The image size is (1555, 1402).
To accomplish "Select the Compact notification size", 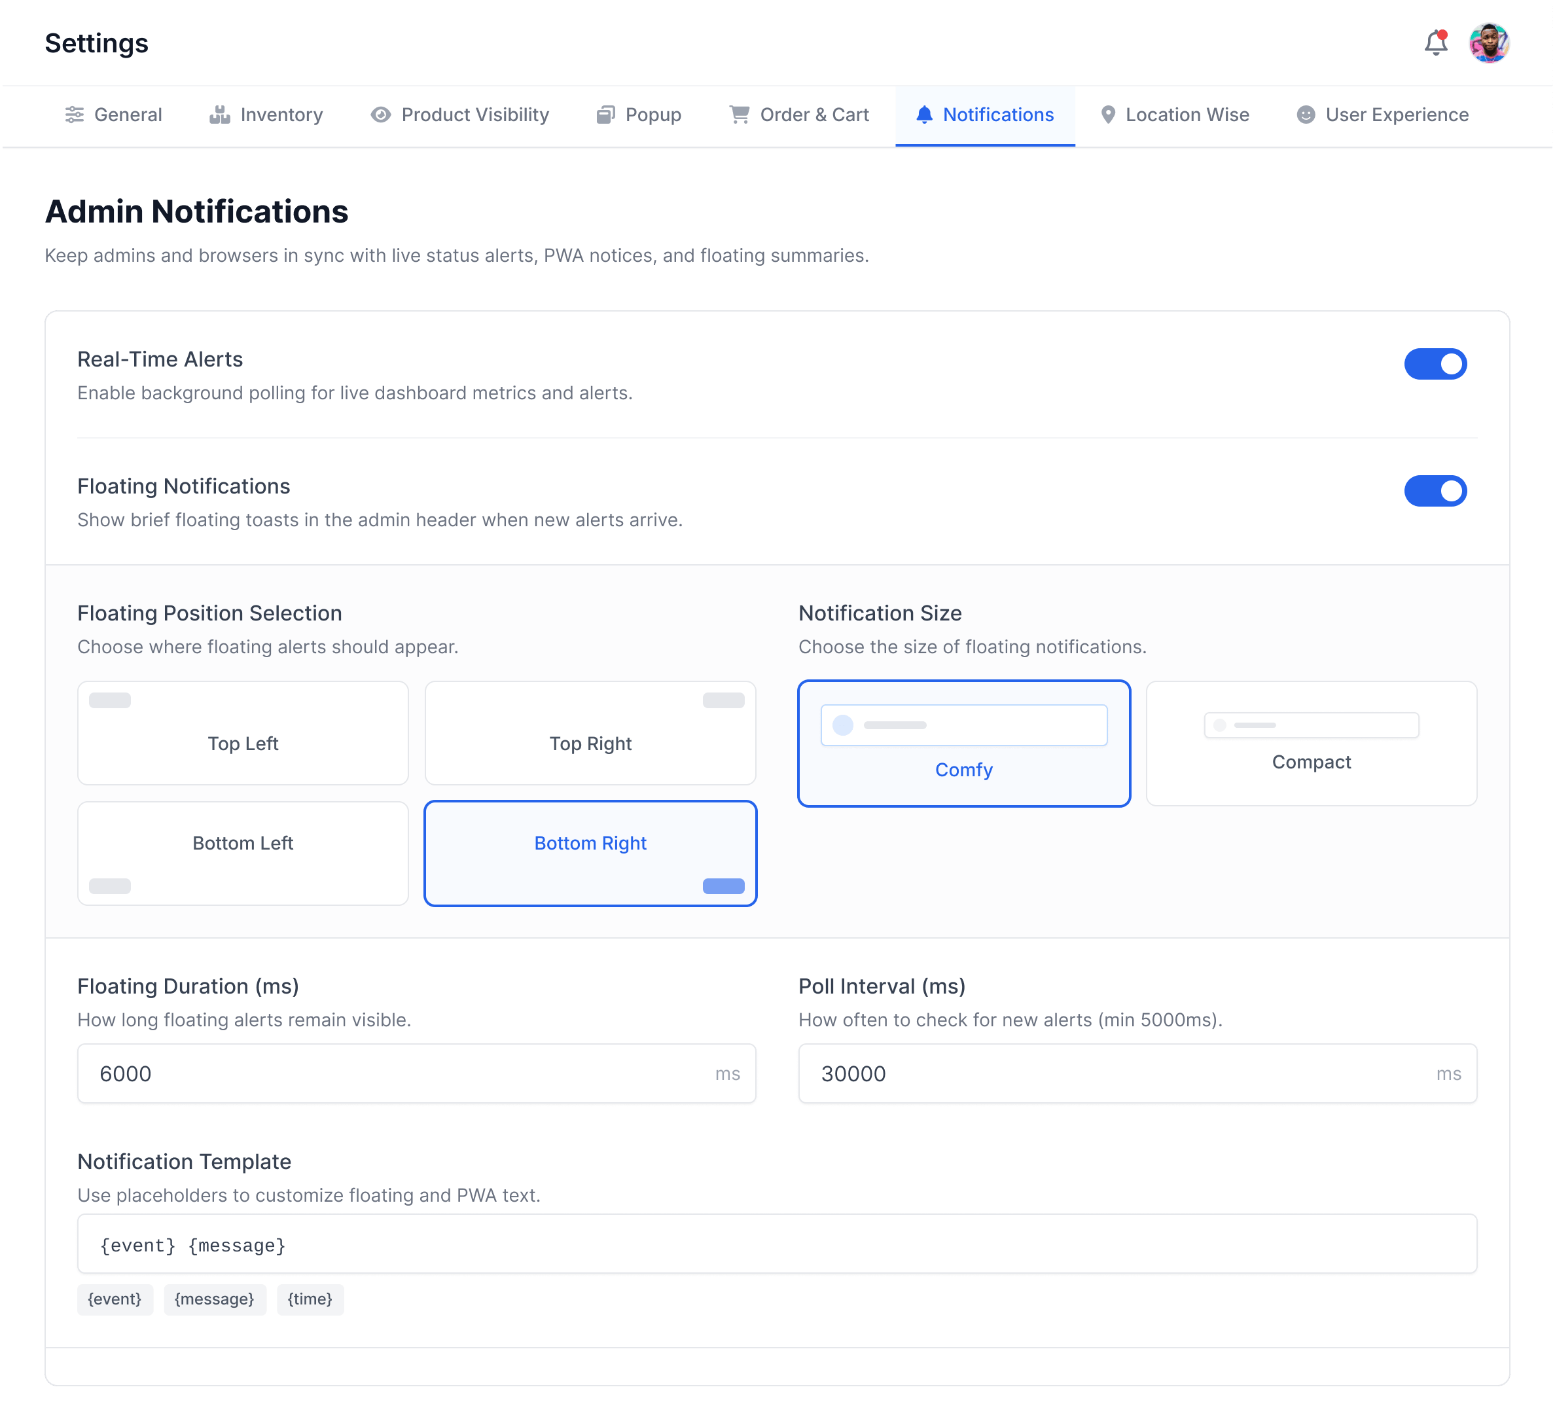I will pyautogui.click(x=1311, y=744).
